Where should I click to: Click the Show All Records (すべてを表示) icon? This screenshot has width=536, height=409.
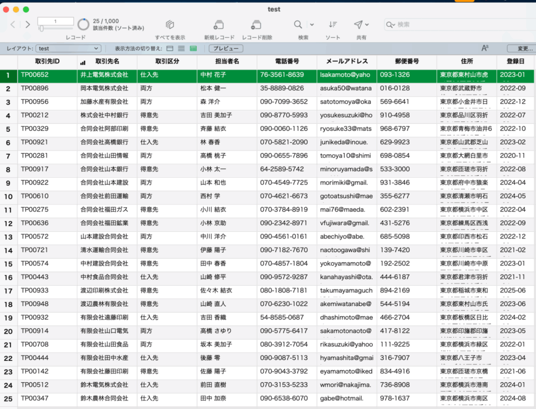170,25
